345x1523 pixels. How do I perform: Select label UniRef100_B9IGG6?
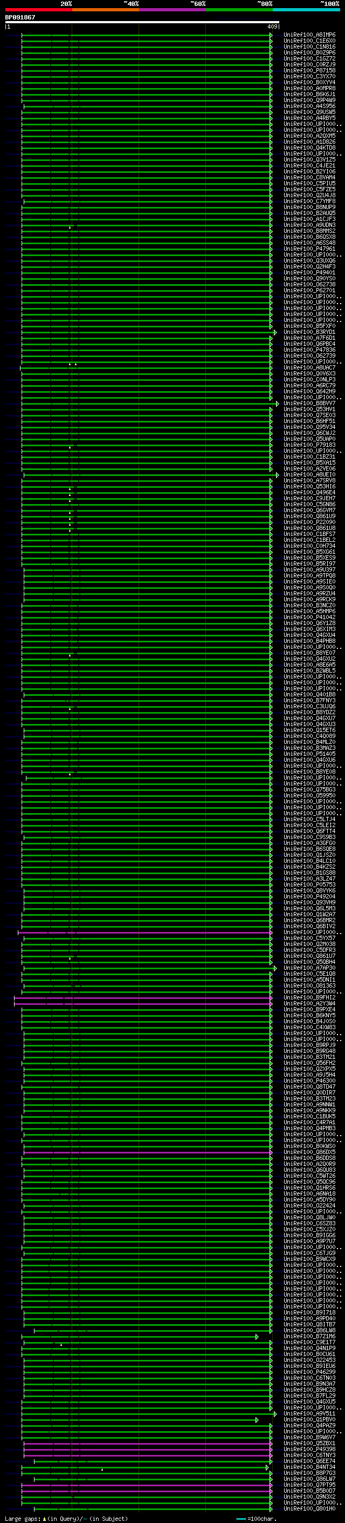click(x=309, y=1235)
